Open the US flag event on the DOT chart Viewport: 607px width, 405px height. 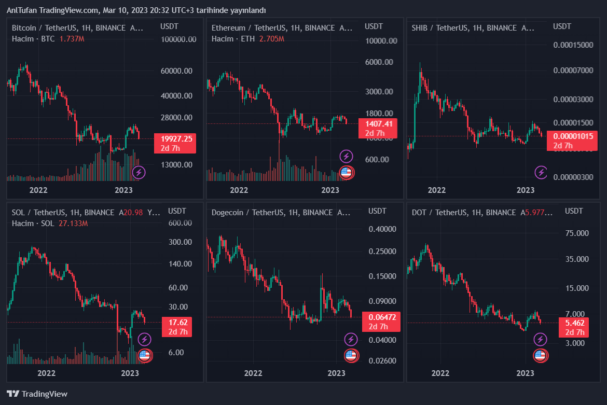point(541,356)
